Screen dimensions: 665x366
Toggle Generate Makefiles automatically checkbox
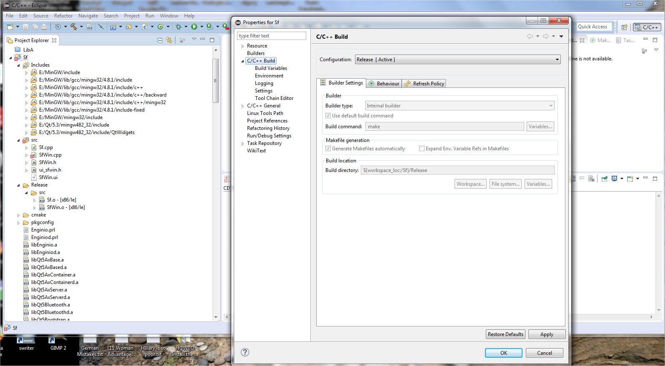tap(328, 149)
